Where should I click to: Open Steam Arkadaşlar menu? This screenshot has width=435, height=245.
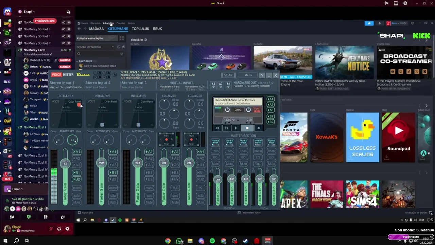tap(108, 23)
